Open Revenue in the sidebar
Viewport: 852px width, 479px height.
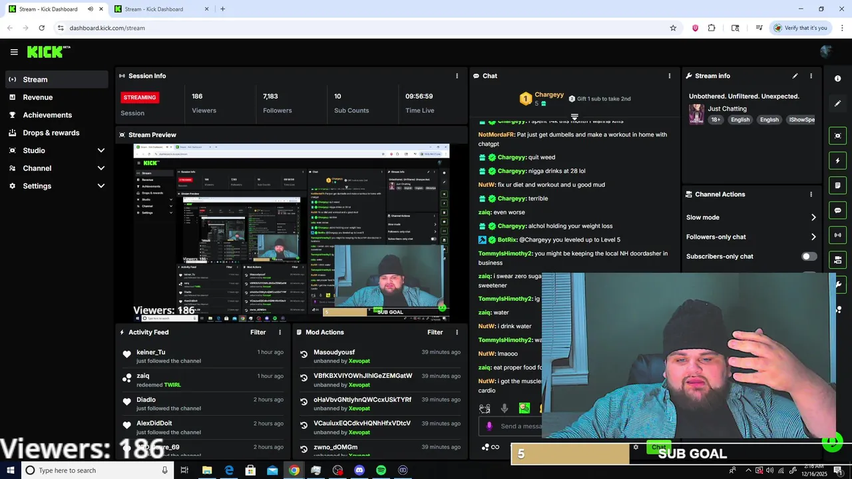coord(56,97)
